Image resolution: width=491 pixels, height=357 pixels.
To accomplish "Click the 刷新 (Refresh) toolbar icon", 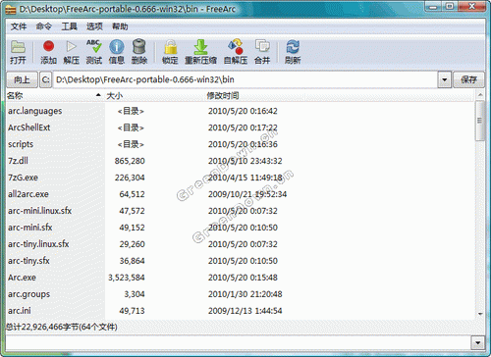I will coord(293,47).
